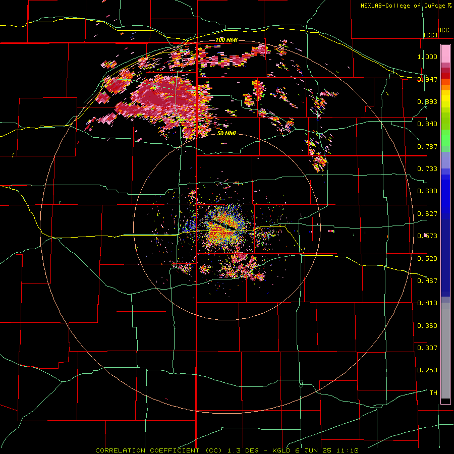
Task: Pick the light pink top color bar segment
Action: click(445, 53)
